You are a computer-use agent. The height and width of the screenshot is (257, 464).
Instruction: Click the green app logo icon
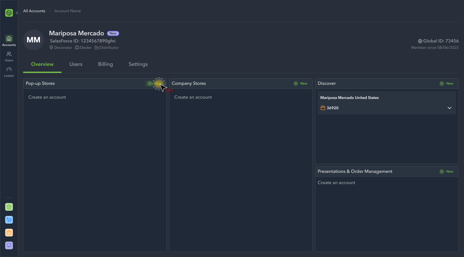click(9, 13)
